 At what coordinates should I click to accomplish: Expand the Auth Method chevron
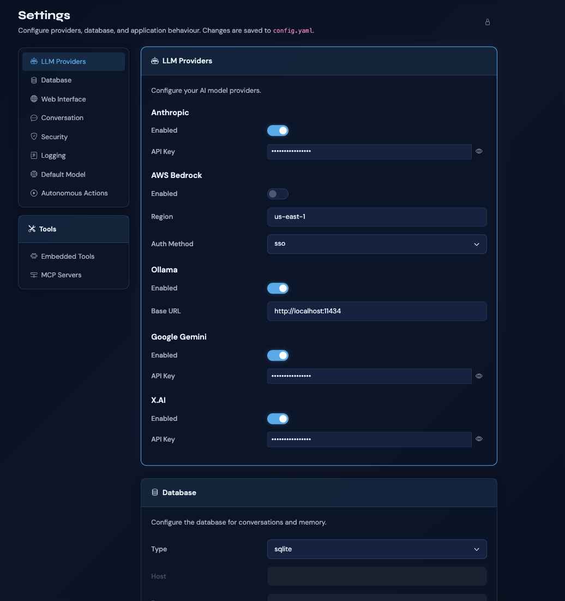[x=476, y=244]
